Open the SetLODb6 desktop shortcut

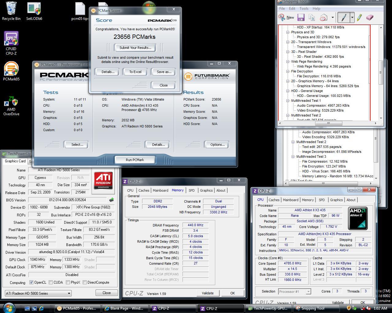(x=34, y=11)
